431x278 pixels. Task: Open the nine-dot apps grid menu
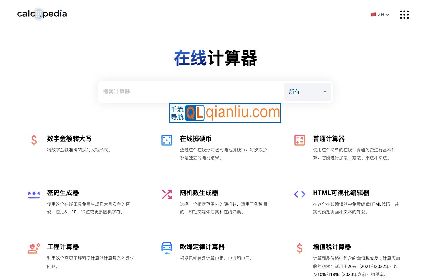[404, 15]
